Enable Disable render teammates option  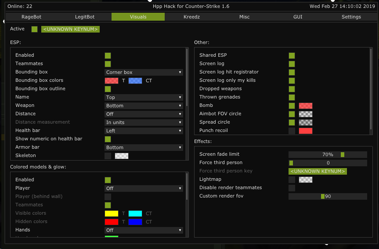pyautogui.click(x=292, y=188)
